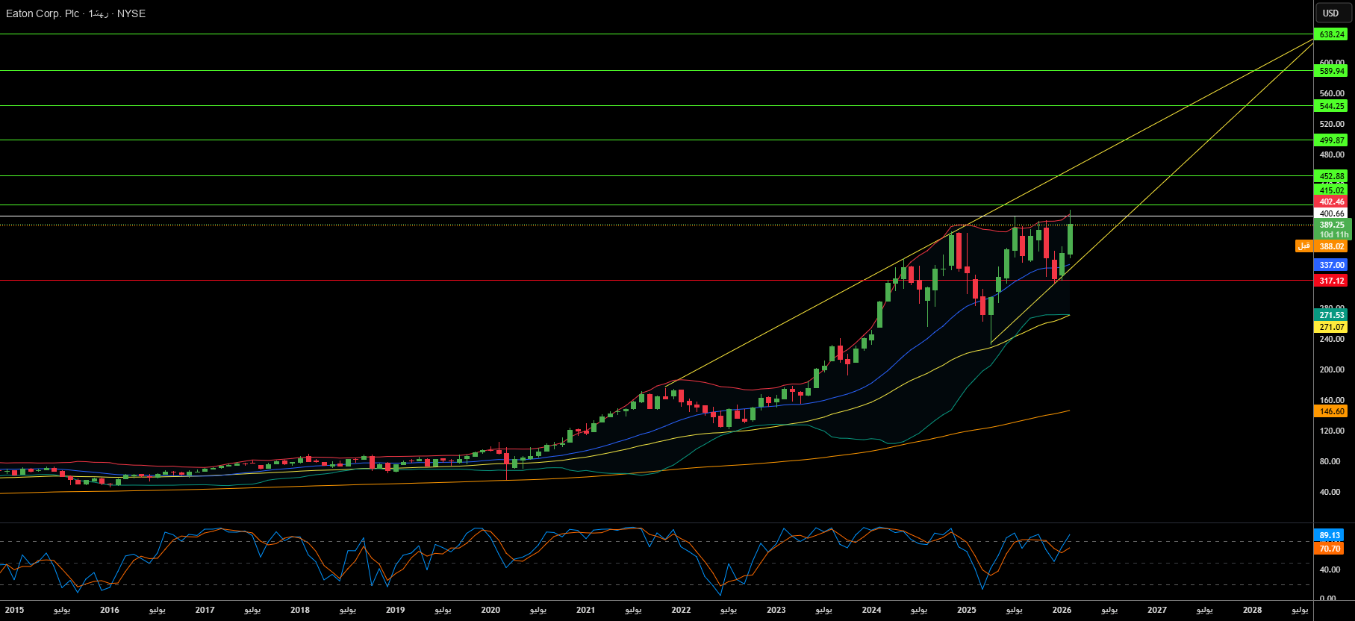This screenshot has width=1355, height=621.
Task: Click the red 317.12 price line label
Action: 1331,281
